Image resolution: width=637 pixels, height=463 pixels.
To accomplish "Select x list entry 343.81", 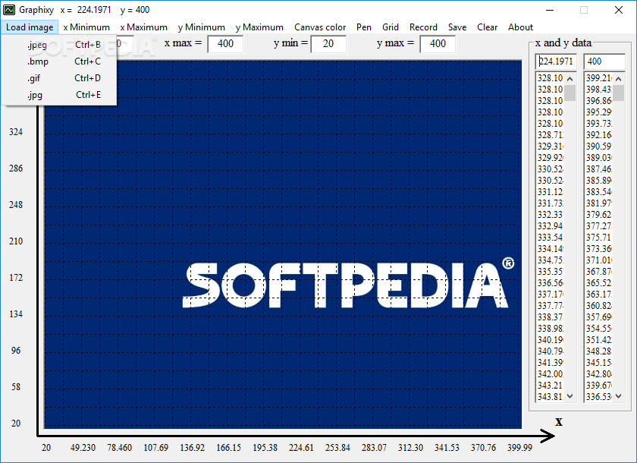I will pos(551,397).
